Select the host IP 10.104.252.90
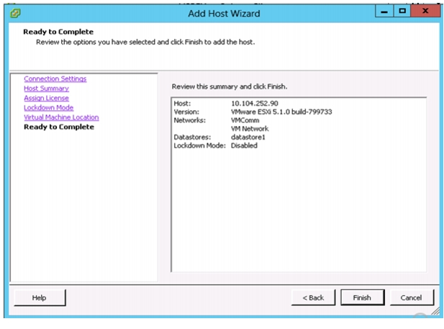 point(255,104)
